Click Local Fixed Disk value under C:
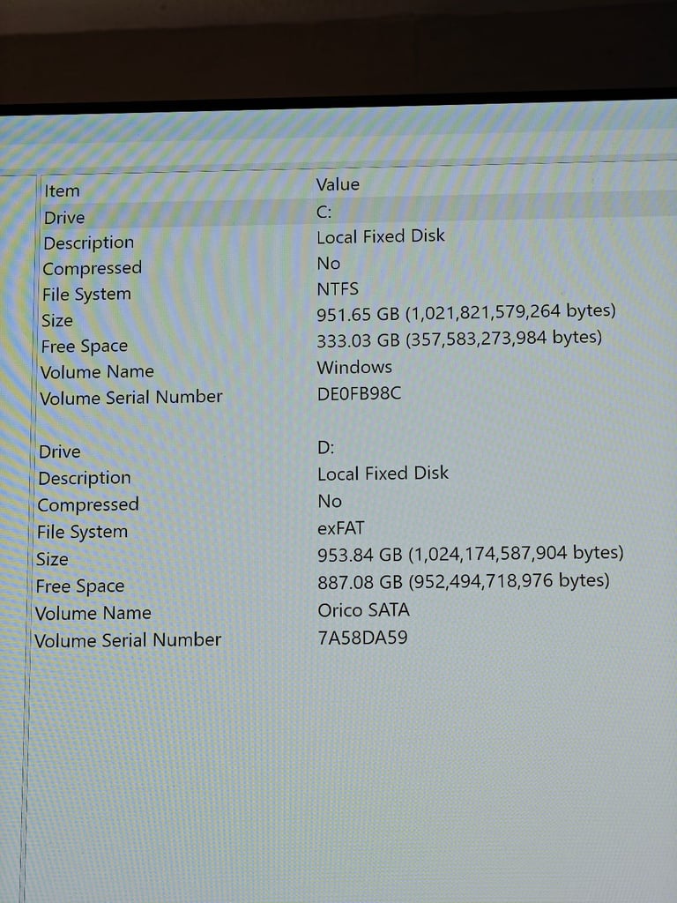 381,236
